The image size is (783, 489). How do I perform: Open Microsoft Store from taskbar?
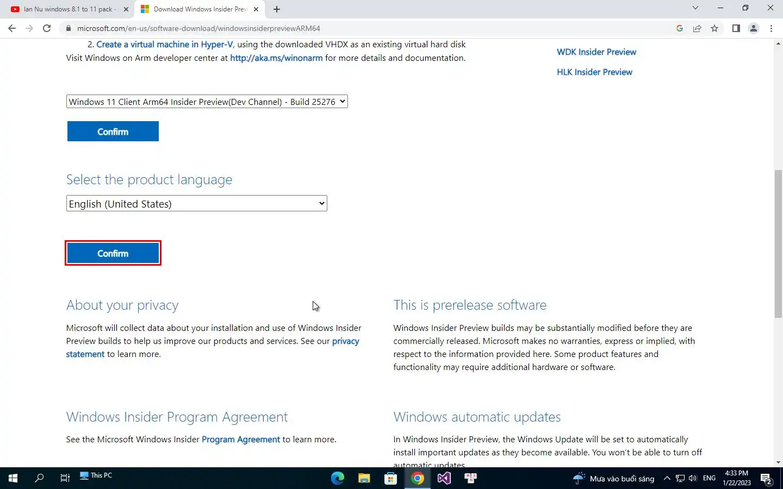(x=390, y=478)
